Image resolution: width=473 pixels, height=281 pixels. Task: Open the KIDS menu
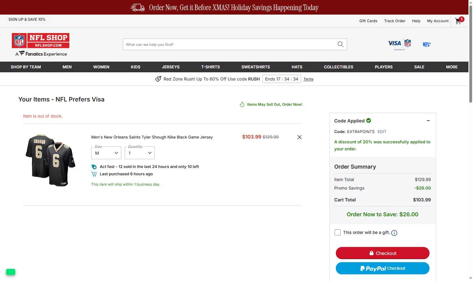pos(136,67)
